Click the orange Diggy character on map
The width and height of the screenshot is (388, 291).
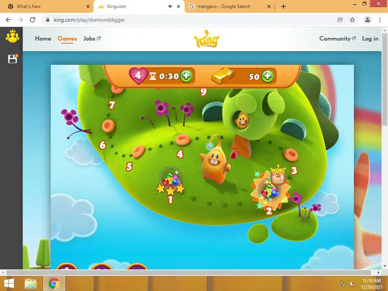pyautogui.click(x=215, y=162)
